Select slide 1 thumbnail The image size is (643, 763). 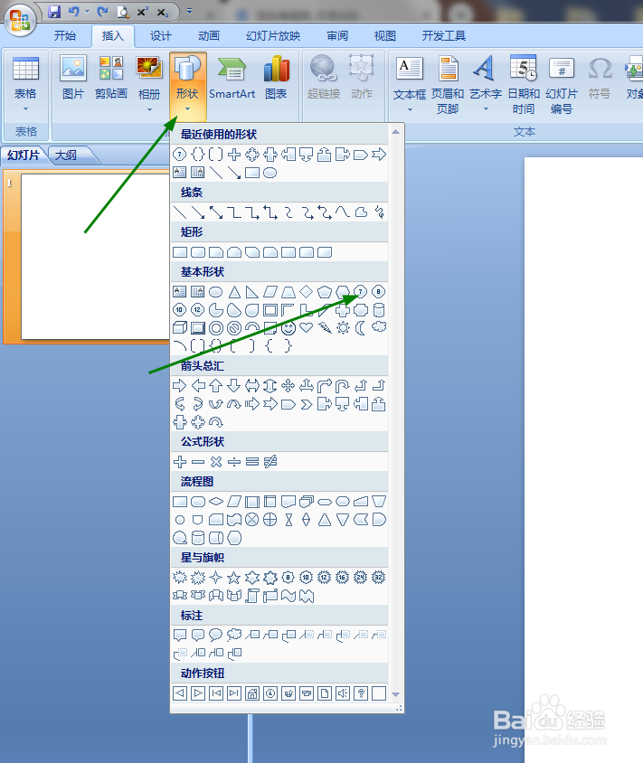[95, 257]
